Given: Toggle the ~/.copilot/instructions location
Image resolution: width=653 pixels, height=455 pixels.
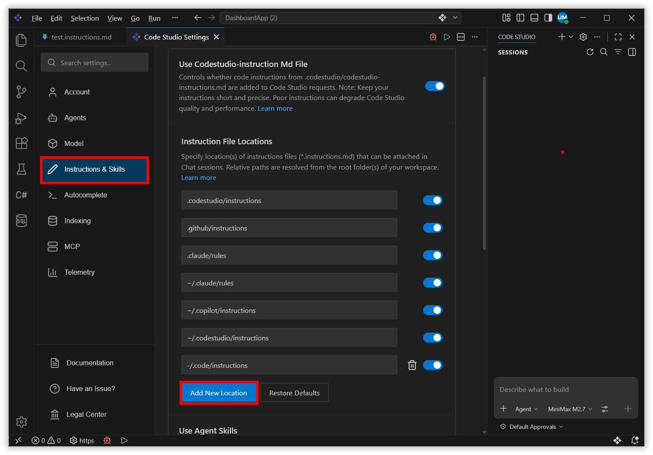Looking at the screenshot, I should coord(433,310).
